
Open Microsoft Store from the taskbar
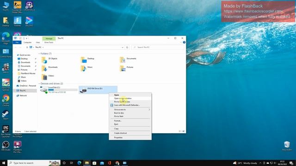(x=94, y=163)
